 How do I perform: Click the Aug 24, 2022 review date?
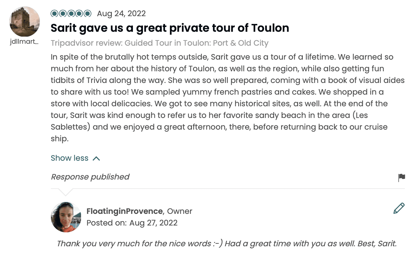[x=121, y=14]
